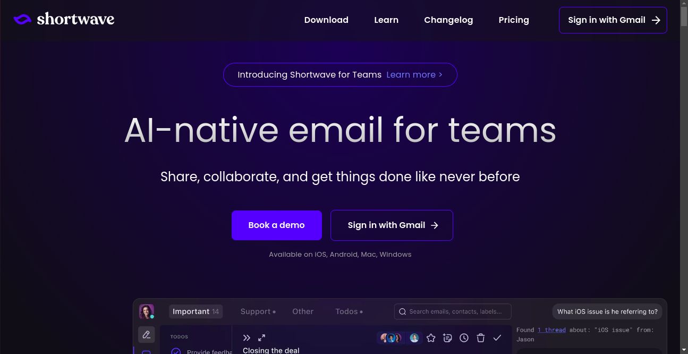Click the compose pencil icon in sidebar
Viewport: 688px width, 354px height.
(x=147, y=334)
